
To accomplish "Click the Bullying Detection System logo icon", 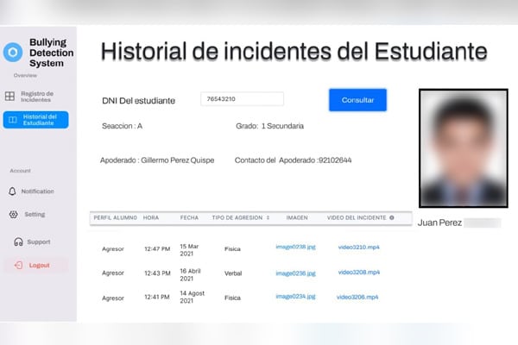I will (13, 53).
